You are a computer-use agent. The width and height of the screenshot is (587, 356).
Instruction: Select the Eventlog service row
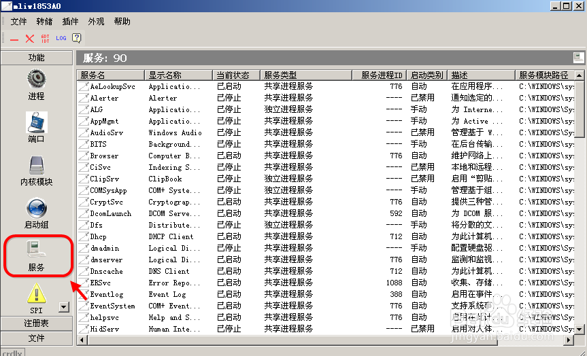[x=325, y=294]
